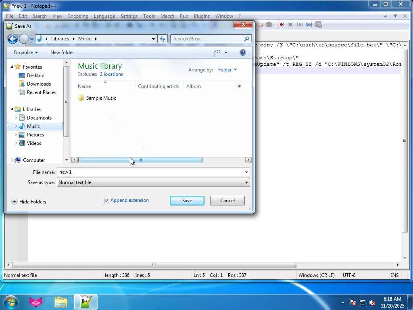Open the Macro menu
Image resolution: width=413 pixels, height=310 pixels.
(167, 16)
